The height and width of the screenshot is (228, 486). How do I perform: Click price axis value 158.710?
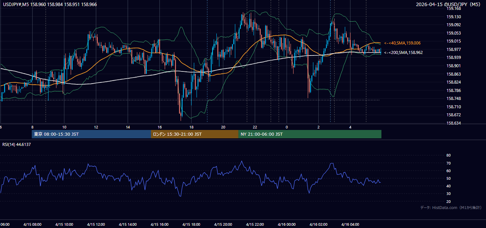pos(454,107)
